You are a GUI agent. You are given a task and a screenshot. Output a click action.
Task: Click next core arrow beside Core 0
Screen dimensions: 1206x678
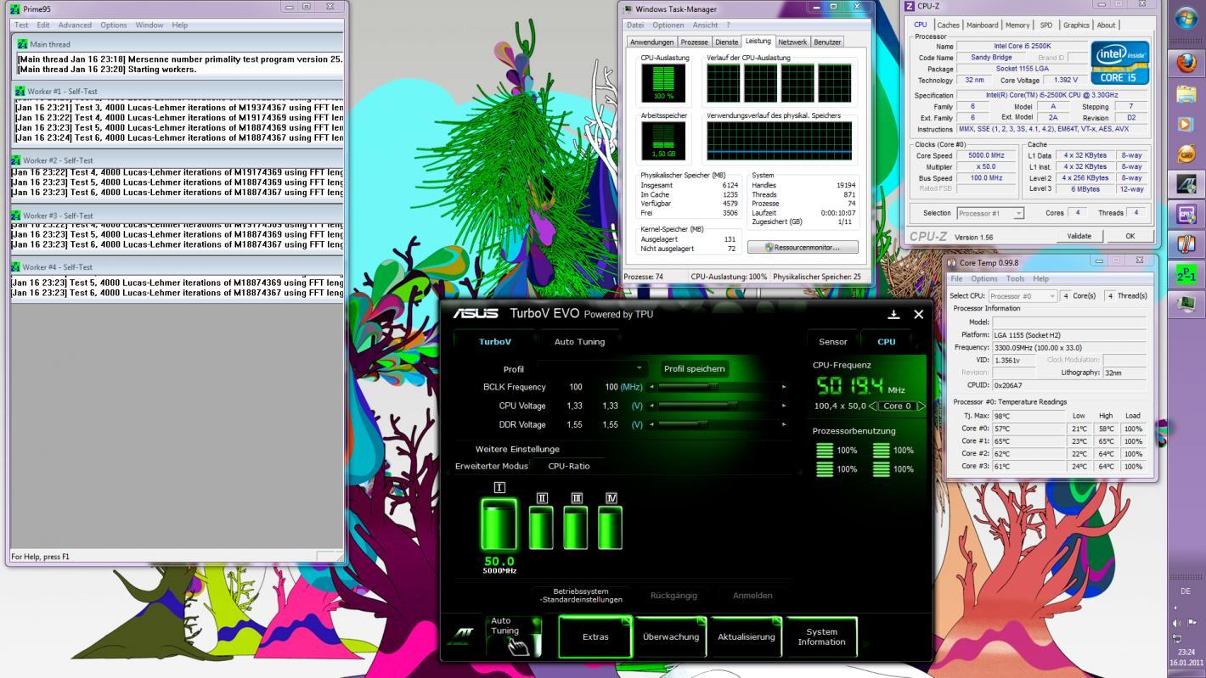pyautogui.click(x=921, y=406)
